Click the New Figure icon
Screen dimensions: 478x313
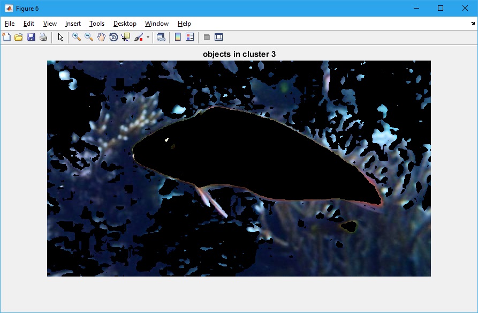click(6, 37)
